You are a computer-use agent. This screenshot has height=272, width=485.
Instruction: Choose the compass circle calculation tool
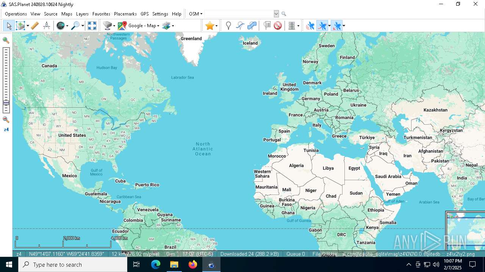pyautogui.click(x=47, y=26)
